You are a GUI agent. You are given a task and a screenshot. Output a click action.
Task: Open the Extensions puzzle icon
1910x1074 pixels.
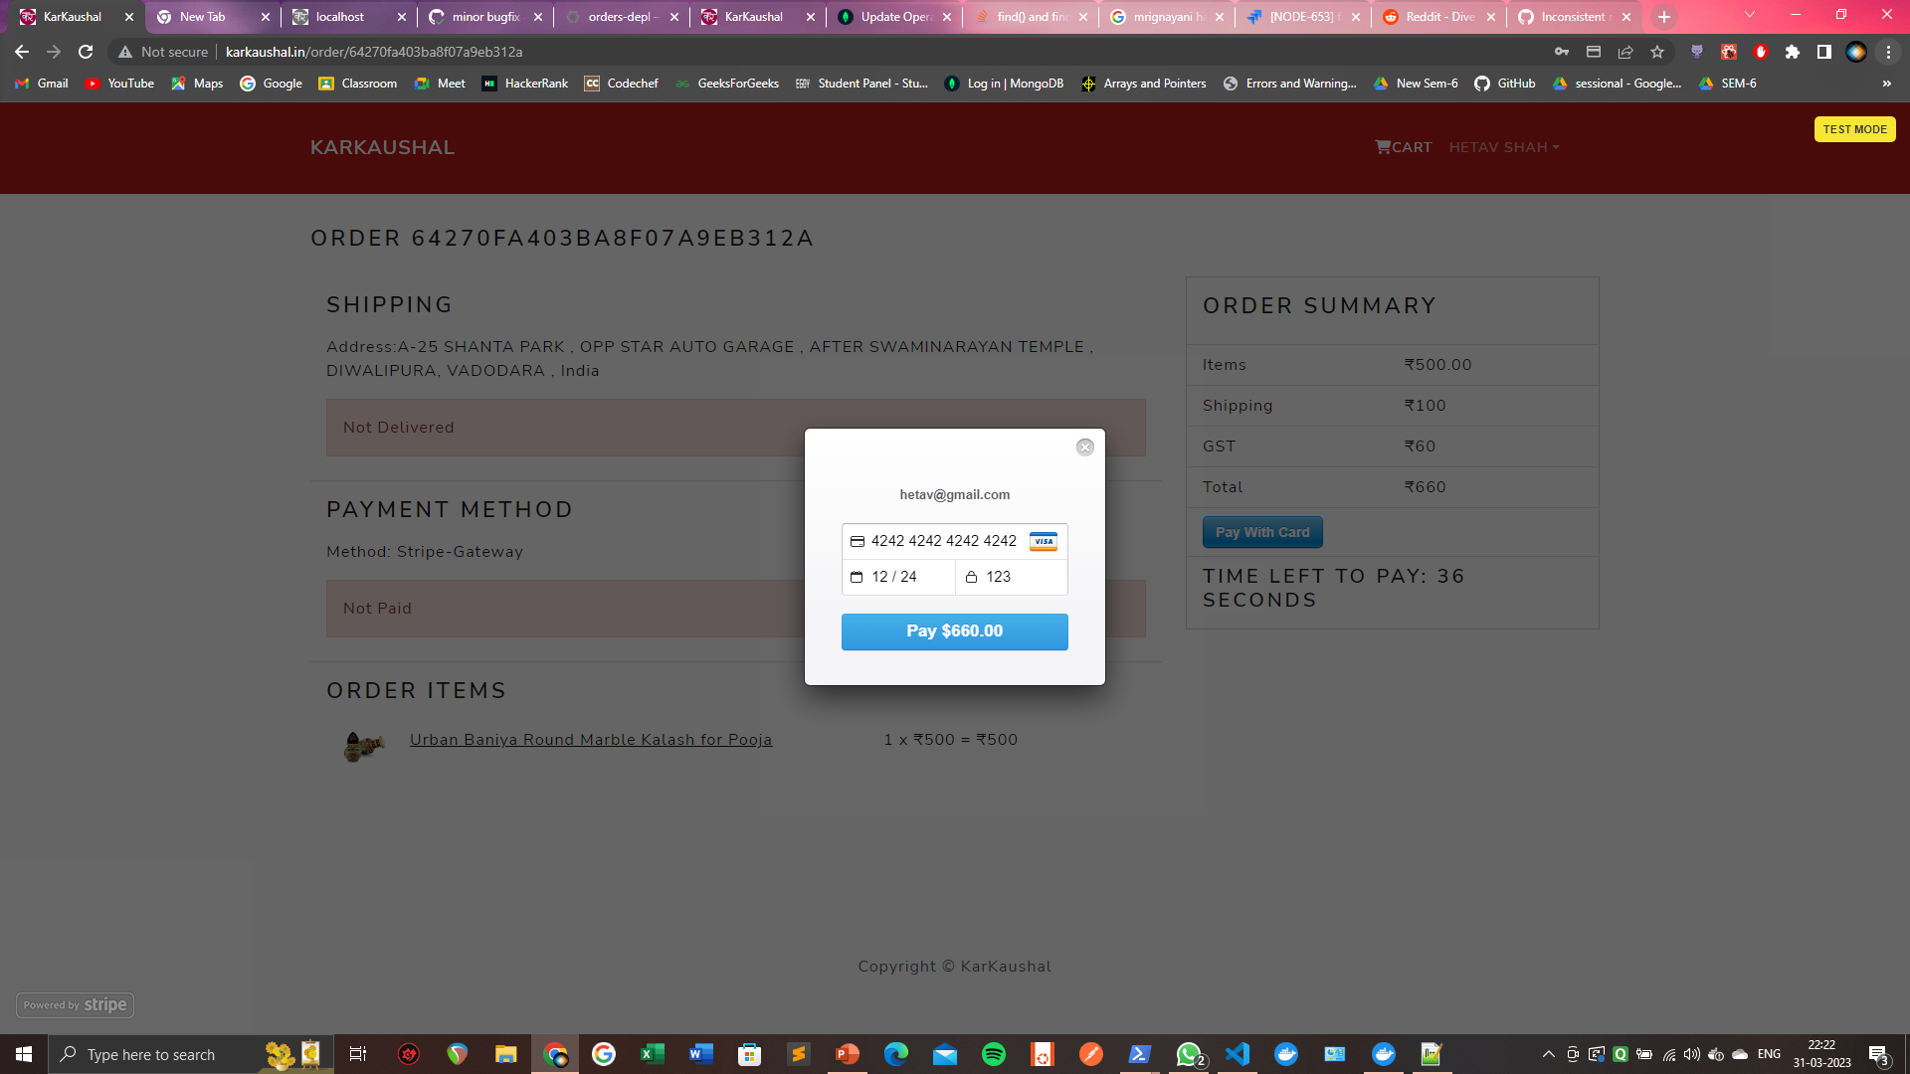pyautogui.click(x=1793, y=52)
